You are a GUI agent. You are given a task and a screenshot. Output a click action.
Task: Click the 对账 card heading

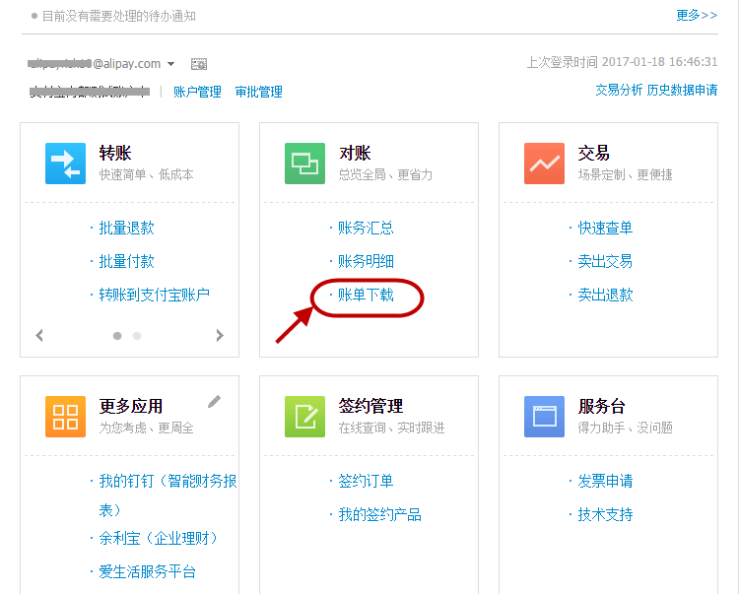coord(355,153)
